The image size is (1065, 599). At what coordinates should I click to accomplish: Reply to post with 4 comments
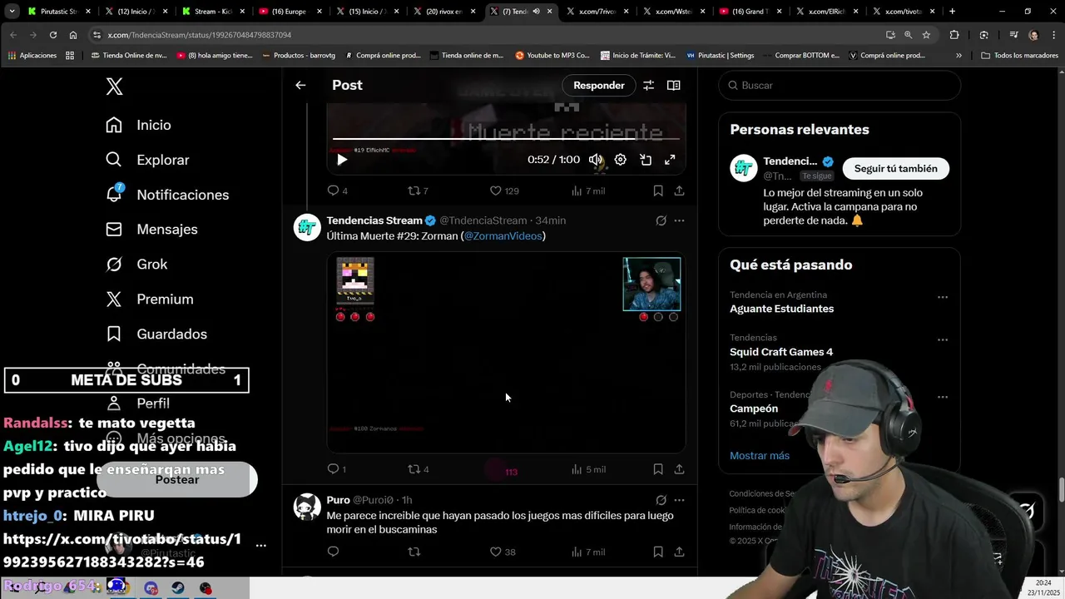(x=337, y=191)
